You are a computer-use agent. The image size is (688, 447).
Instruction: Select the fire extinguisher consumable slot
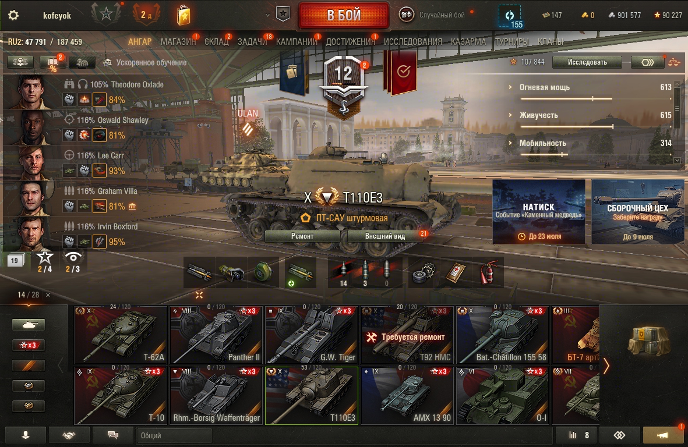[488, 272]
